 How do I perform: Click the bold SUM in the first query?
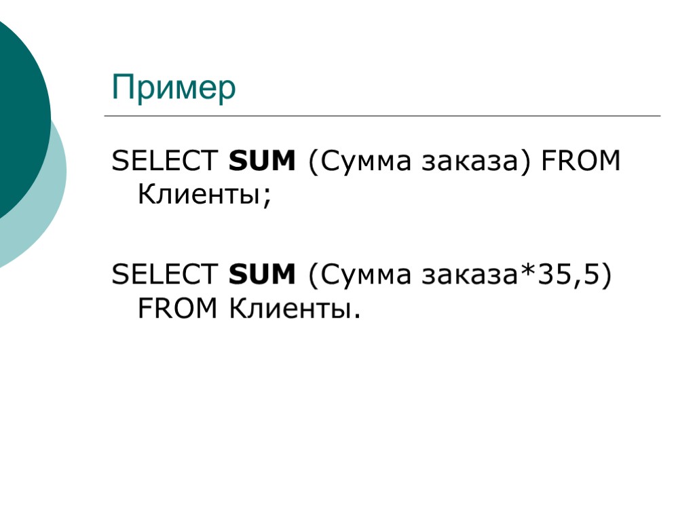tap(263, 161)
